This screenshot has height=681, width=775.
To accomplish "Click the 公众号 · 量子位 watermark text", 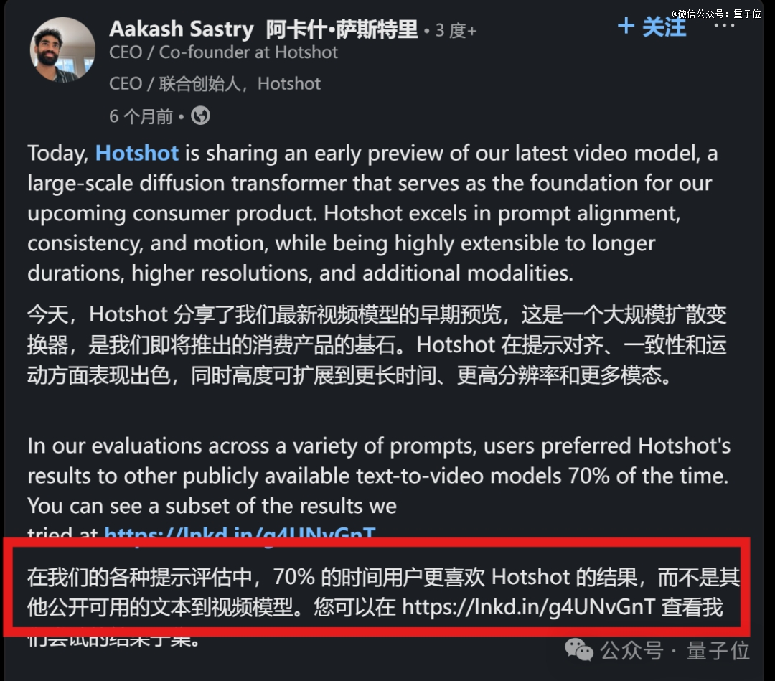I will [675, 650].
